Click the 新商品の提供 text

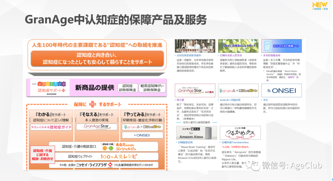[95, 88]
